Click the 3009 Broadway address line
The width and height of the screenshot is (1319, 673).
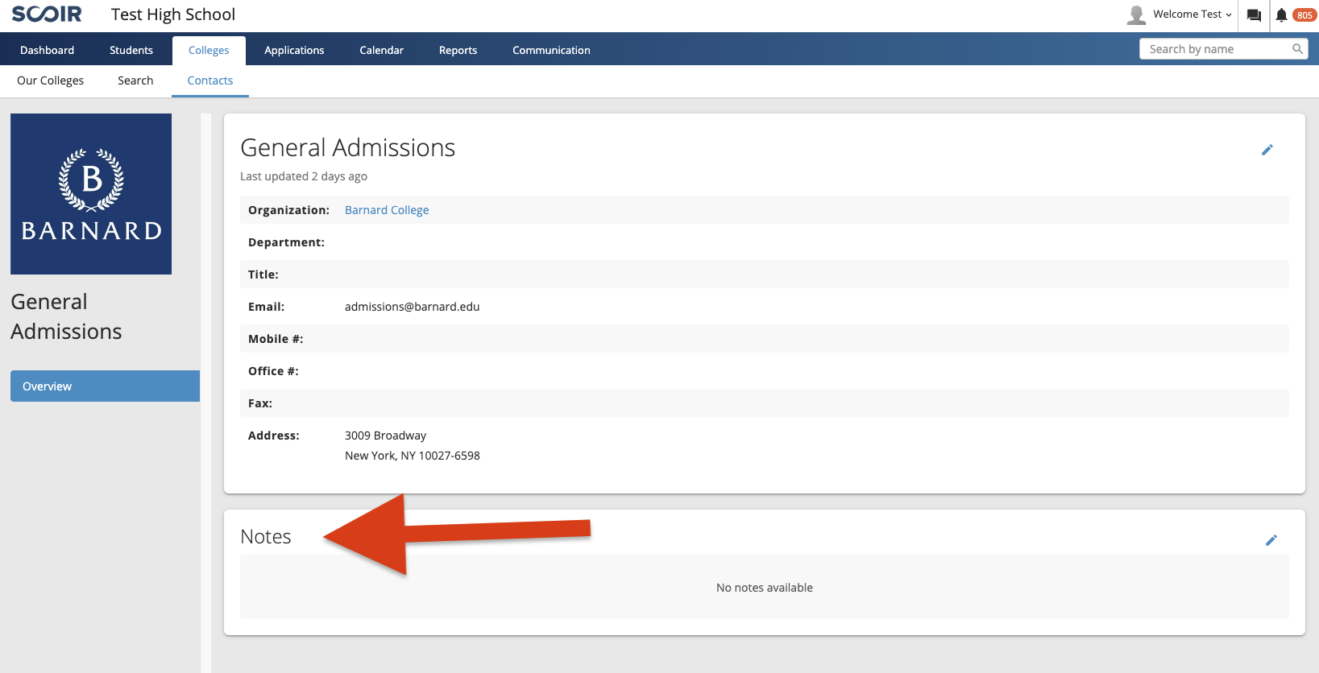385,436
